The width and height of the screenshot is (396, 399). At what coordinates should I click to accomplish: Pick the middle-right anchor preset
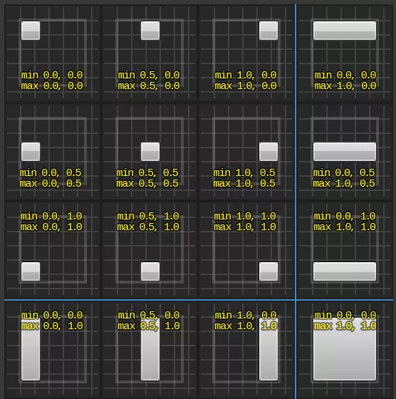(x=246, y=152)
